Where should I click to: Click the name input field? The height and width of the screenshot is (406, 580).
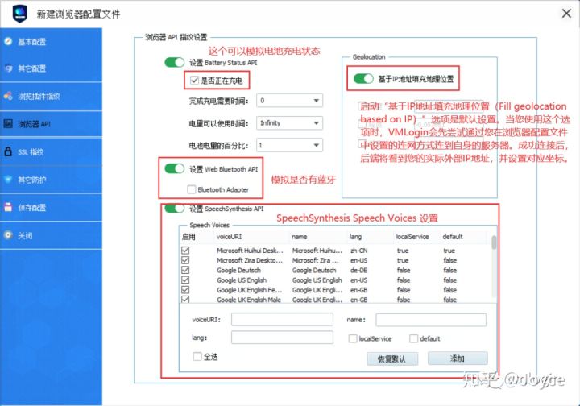tap(431, 320)
